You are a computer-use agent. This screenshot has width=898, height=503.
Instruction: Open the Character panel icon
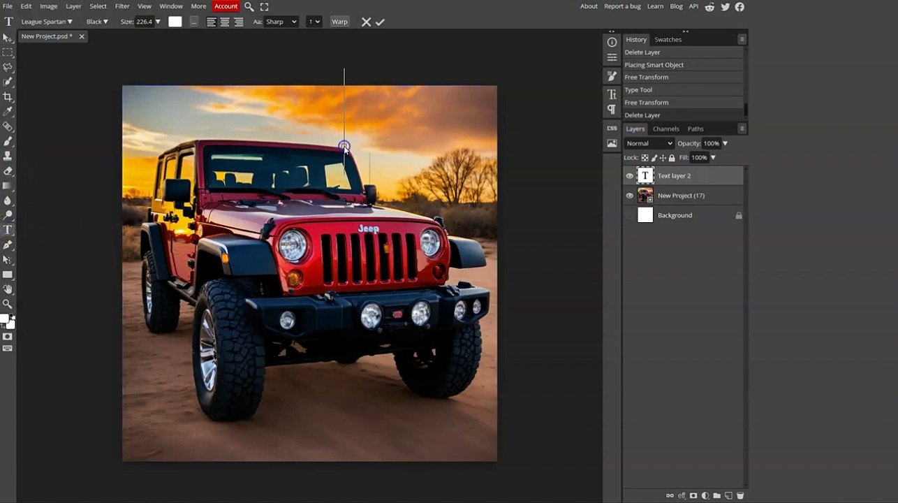pos(612,94)
